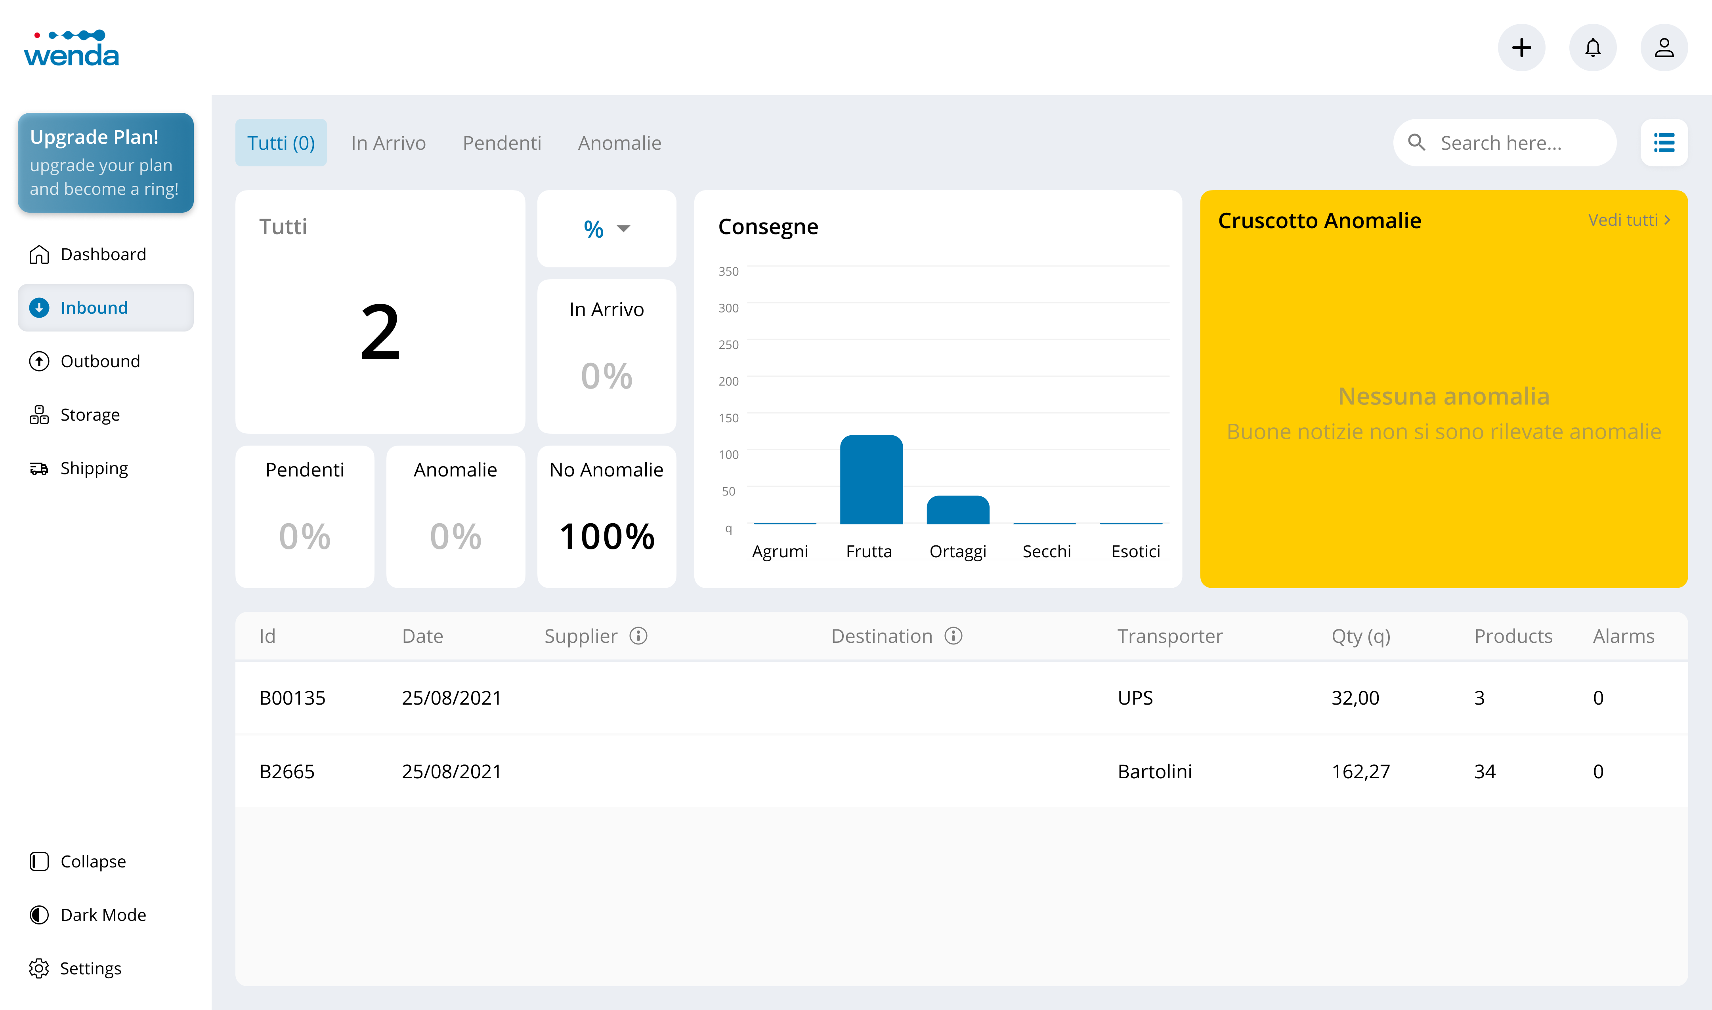Click transporter Bartolini cell
1712x1010 pixels.
coord(1154,771)
